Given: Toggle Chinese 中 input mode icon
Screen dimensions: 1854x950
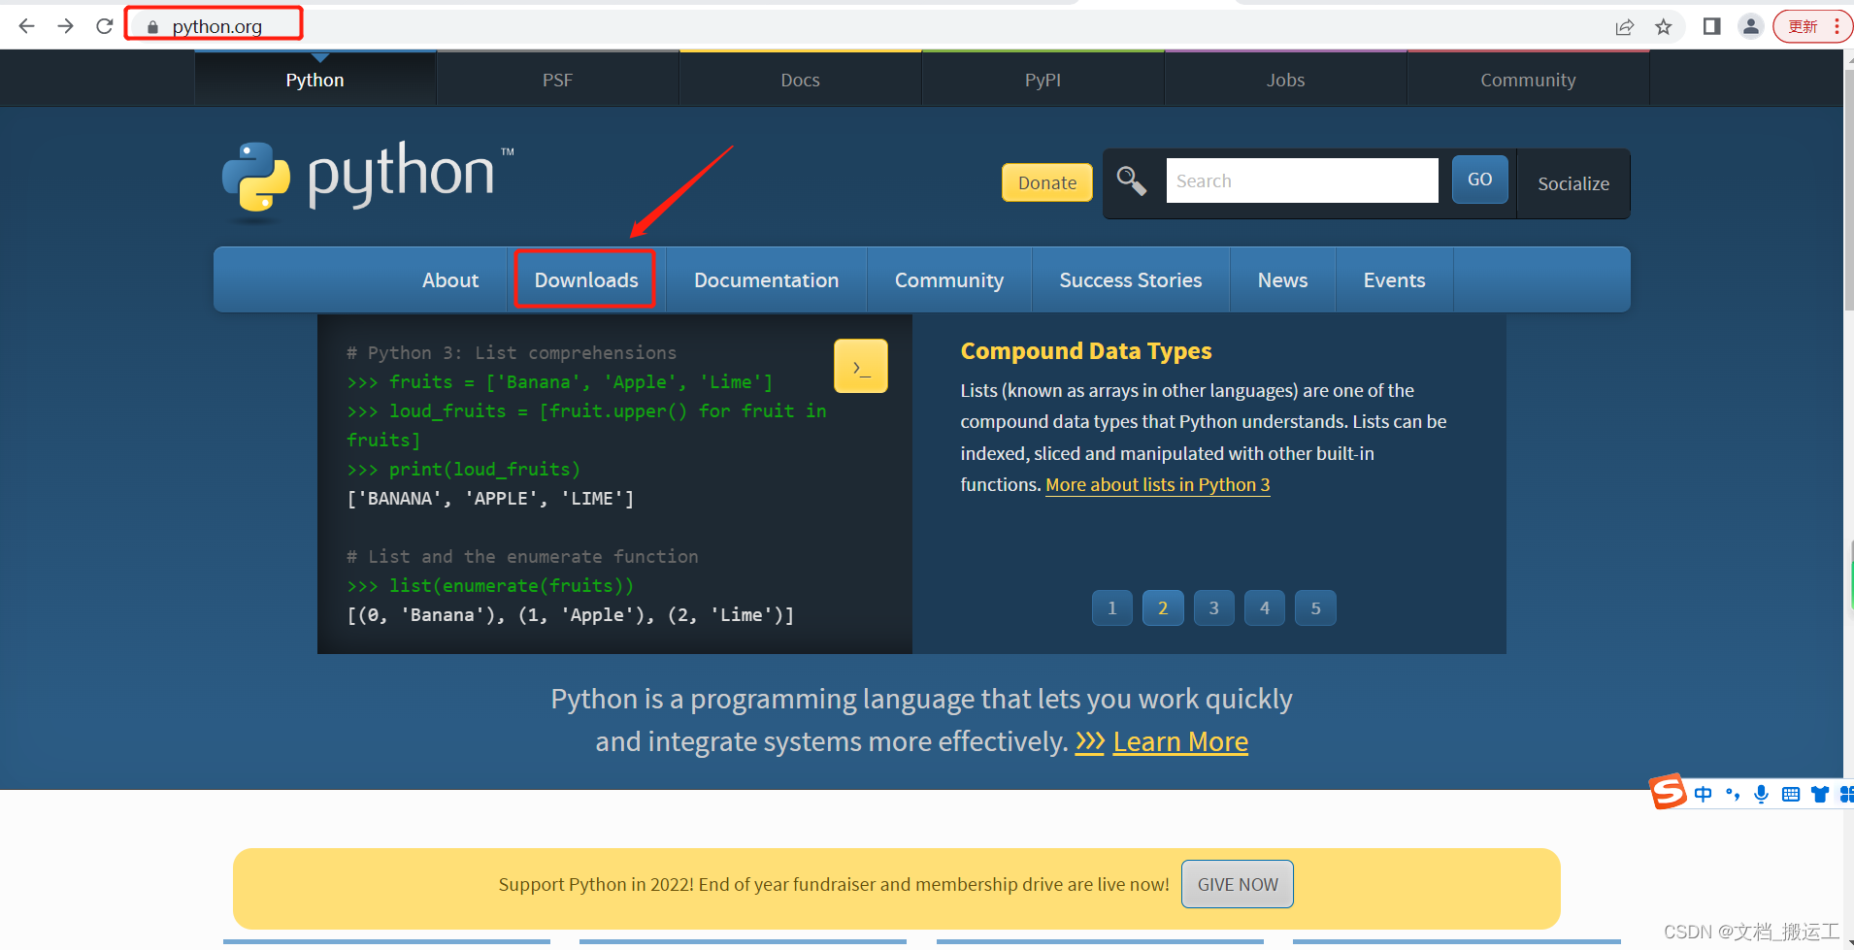Looking at the screenshot, I should tap(1704, 794).
